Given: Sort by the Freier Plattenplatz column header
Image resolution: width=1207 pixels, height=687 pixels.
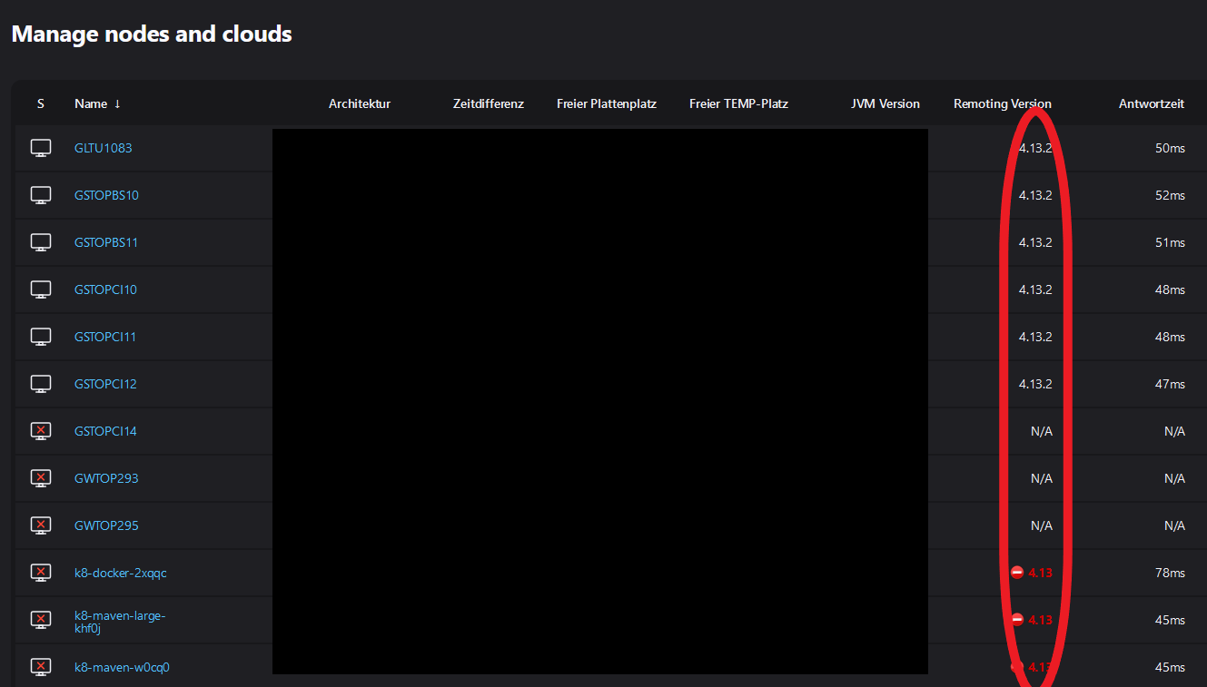Looking at the screenshot, I should [607, 103].
